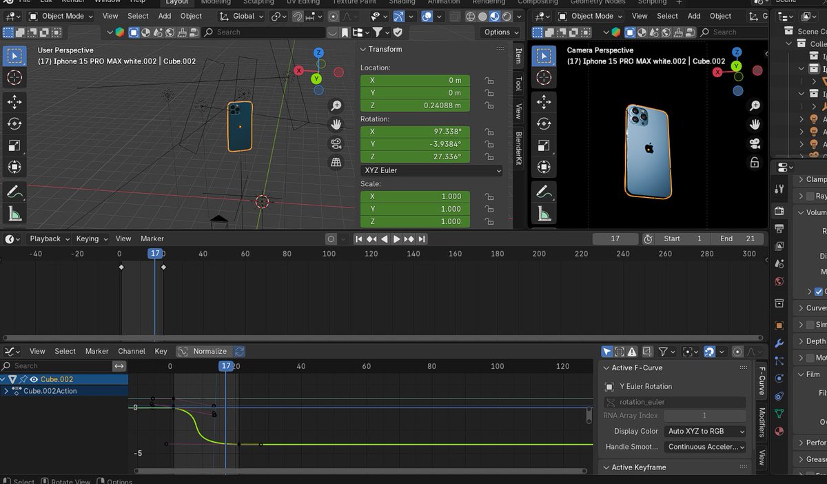The height and width of the screenshot is (484, 827).
Task: Activate Select Box tool in camera viewport
Action: pos(544,57)
